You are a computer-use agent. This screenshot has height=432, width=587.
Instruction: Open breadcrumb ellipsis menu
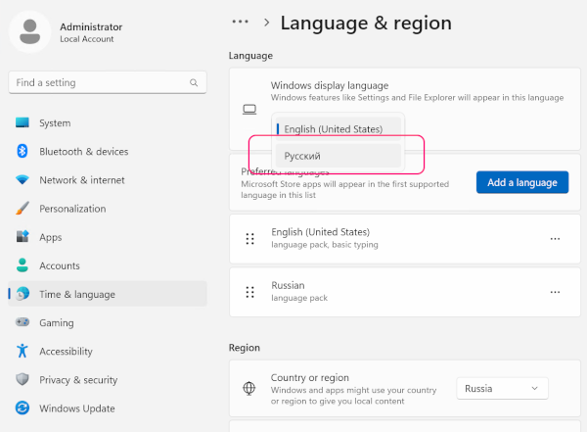(240, 22)
